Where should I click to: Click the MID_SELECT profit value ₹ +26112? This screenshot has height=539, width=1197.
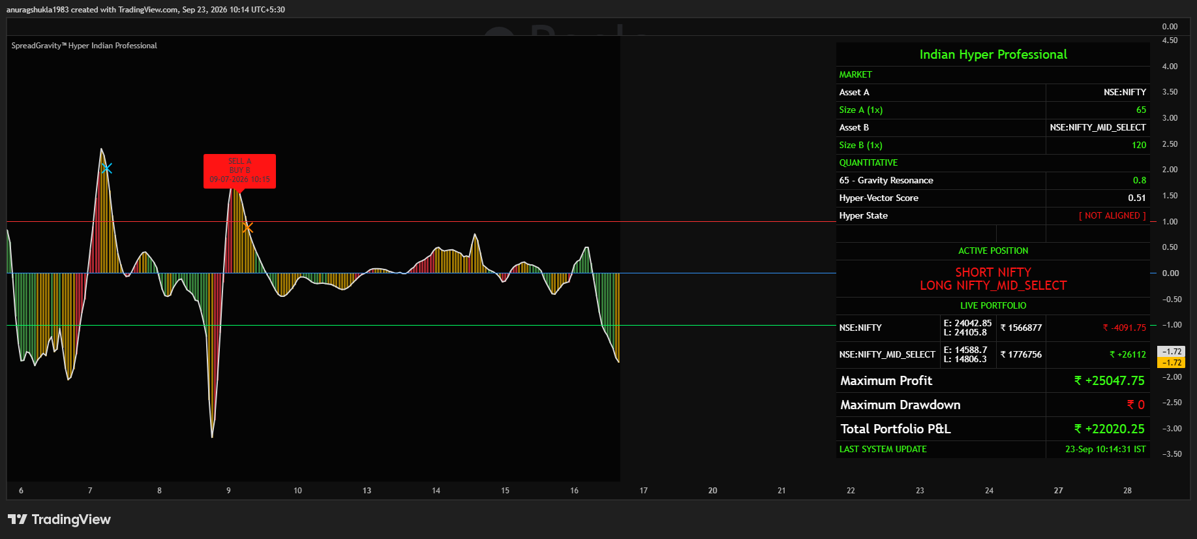(1127, 355)
